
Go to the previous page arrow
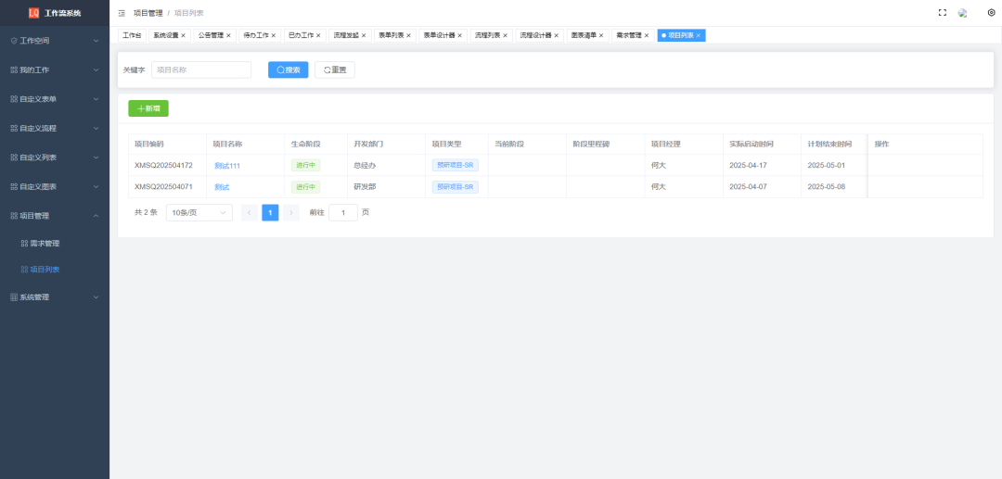tap(250, 213)
